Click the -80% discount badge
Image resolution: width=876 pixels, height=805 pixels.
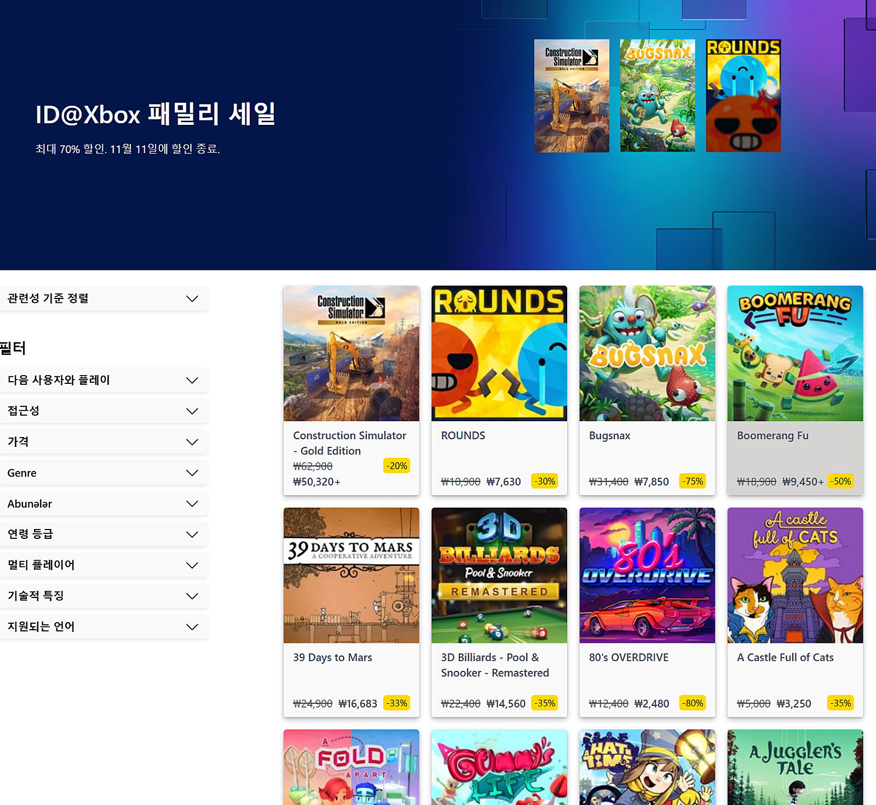click(693, 703)
